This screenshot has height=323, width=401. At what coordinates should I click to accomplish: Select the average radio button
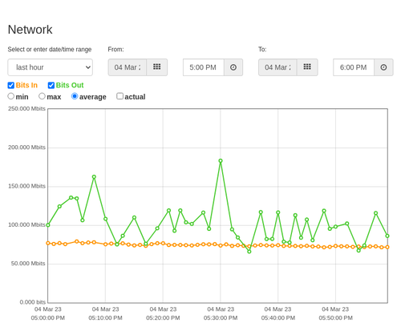75,96
